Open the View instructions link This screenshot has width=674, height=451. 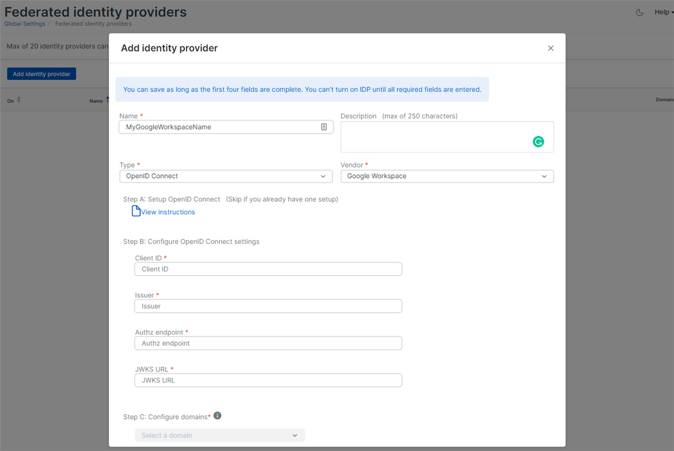(x=168, y=212)
